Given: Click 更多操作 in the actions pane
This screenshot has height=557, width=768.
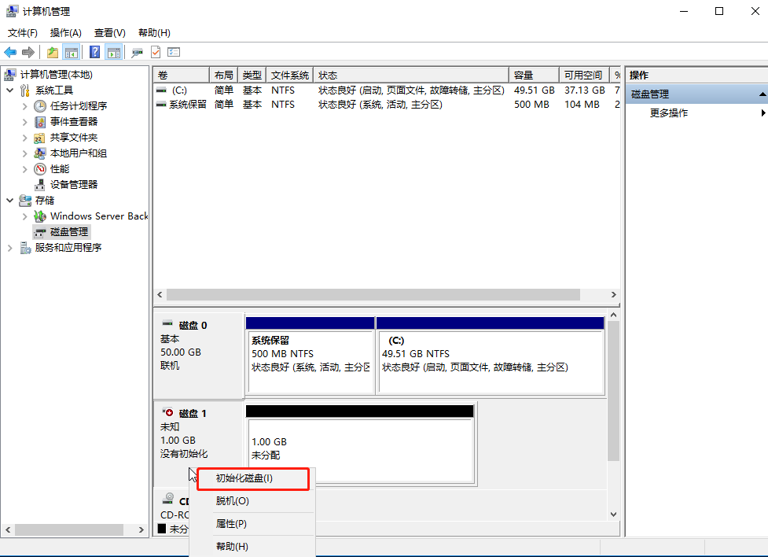Looking at the screenshot, I should click(669, 113).
